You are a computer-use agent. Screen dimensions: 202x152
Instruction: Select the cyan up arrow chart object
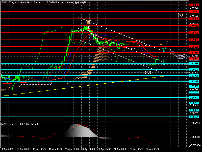[x=164, y=49]
